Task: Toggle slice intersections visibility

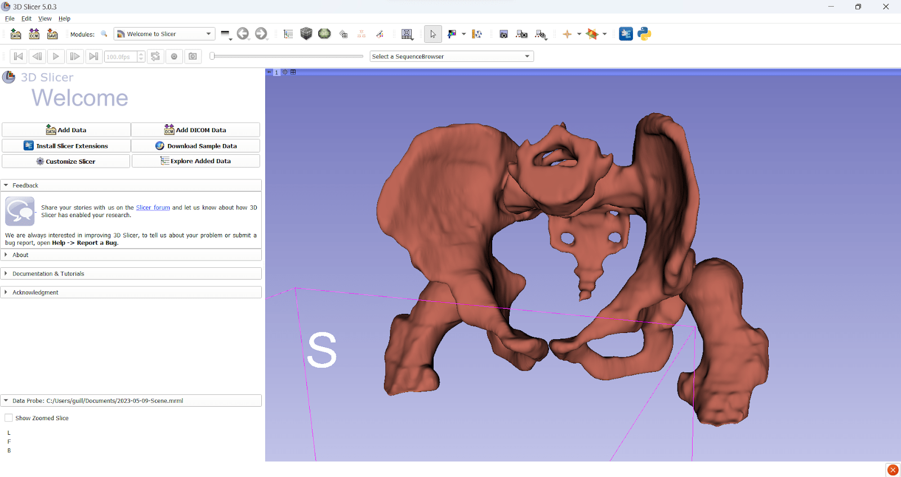Action: coord(592,34)
